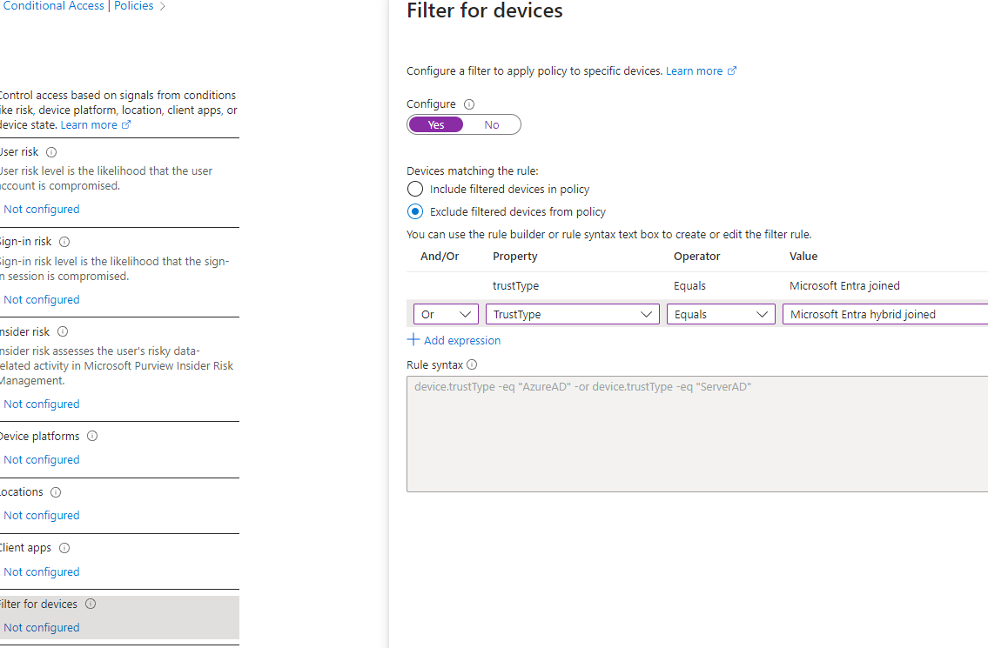Click Add expression link
988x648 pixels.
(462, 341)
